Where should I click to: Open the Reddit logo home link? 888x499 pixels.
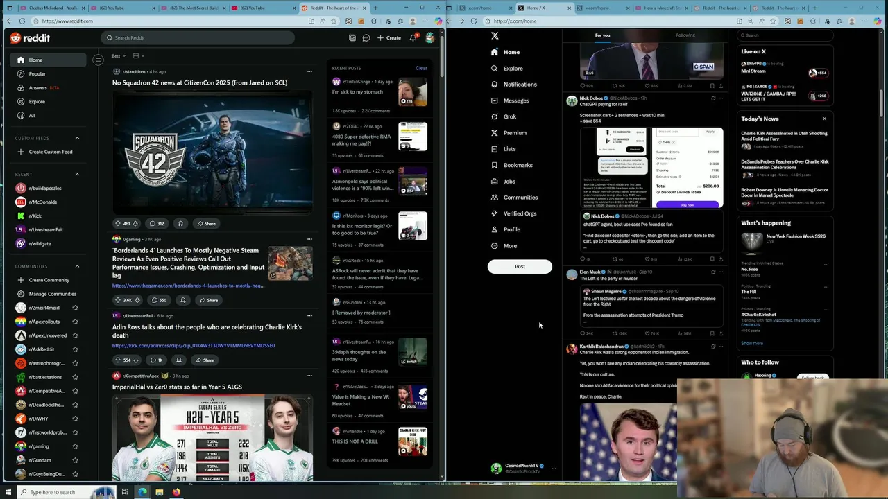tap(30, 38)
